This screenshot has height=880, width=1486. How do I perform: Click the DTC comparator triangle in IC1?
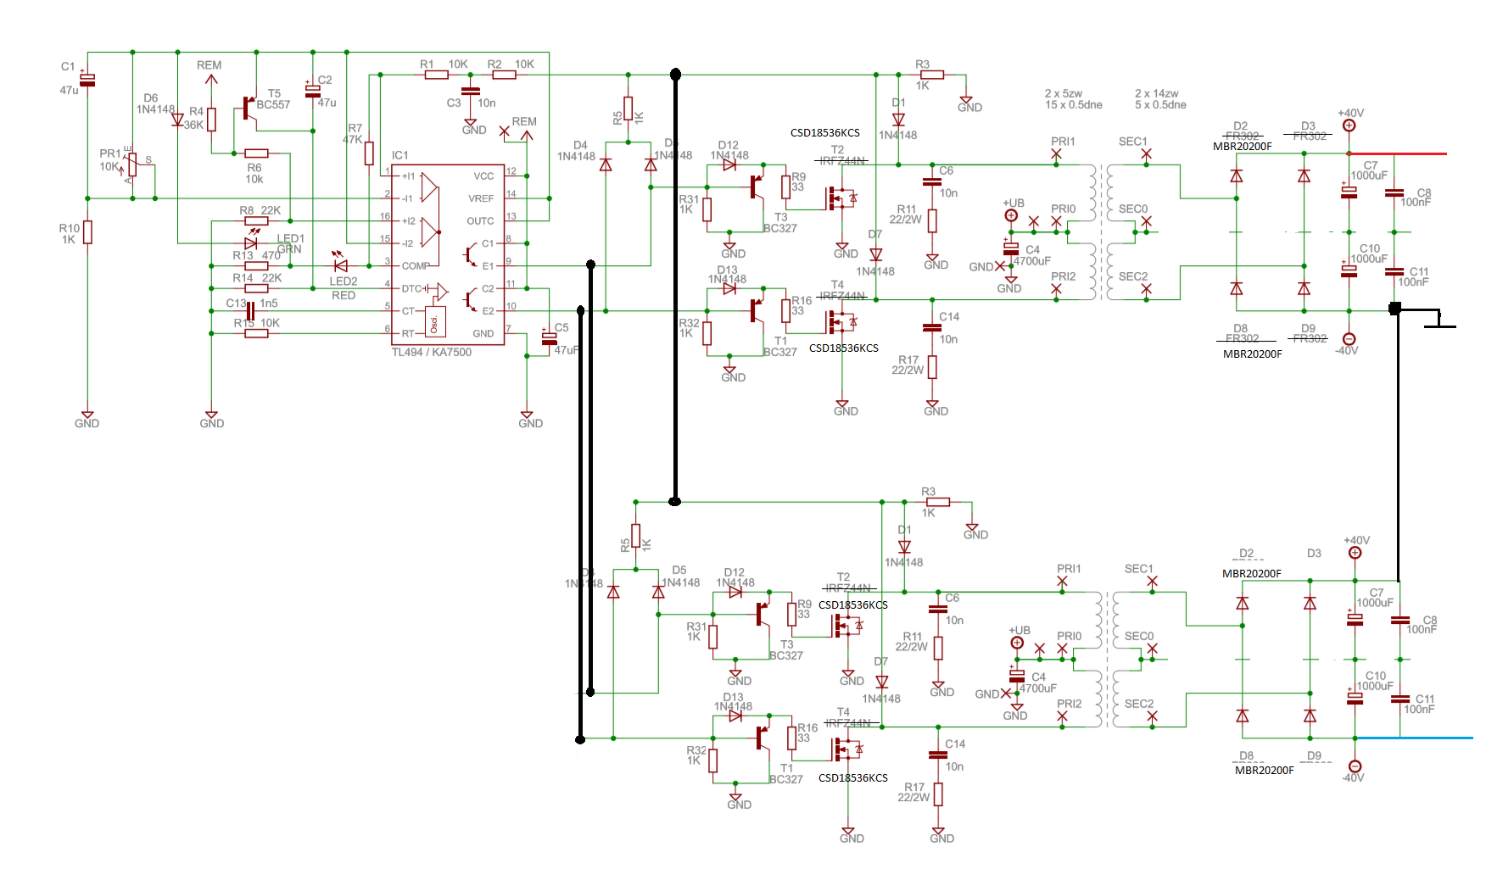(x=441, y=292)
